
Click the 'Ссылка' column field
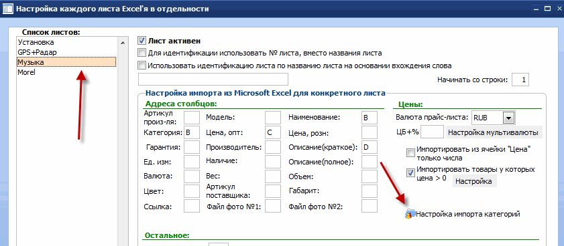click(x=191, y=206)
